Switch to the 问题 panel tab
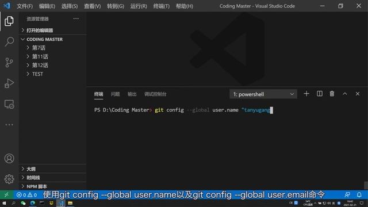Image resolution: width=368 pixels, height=207 pixels. coord(115,94)
